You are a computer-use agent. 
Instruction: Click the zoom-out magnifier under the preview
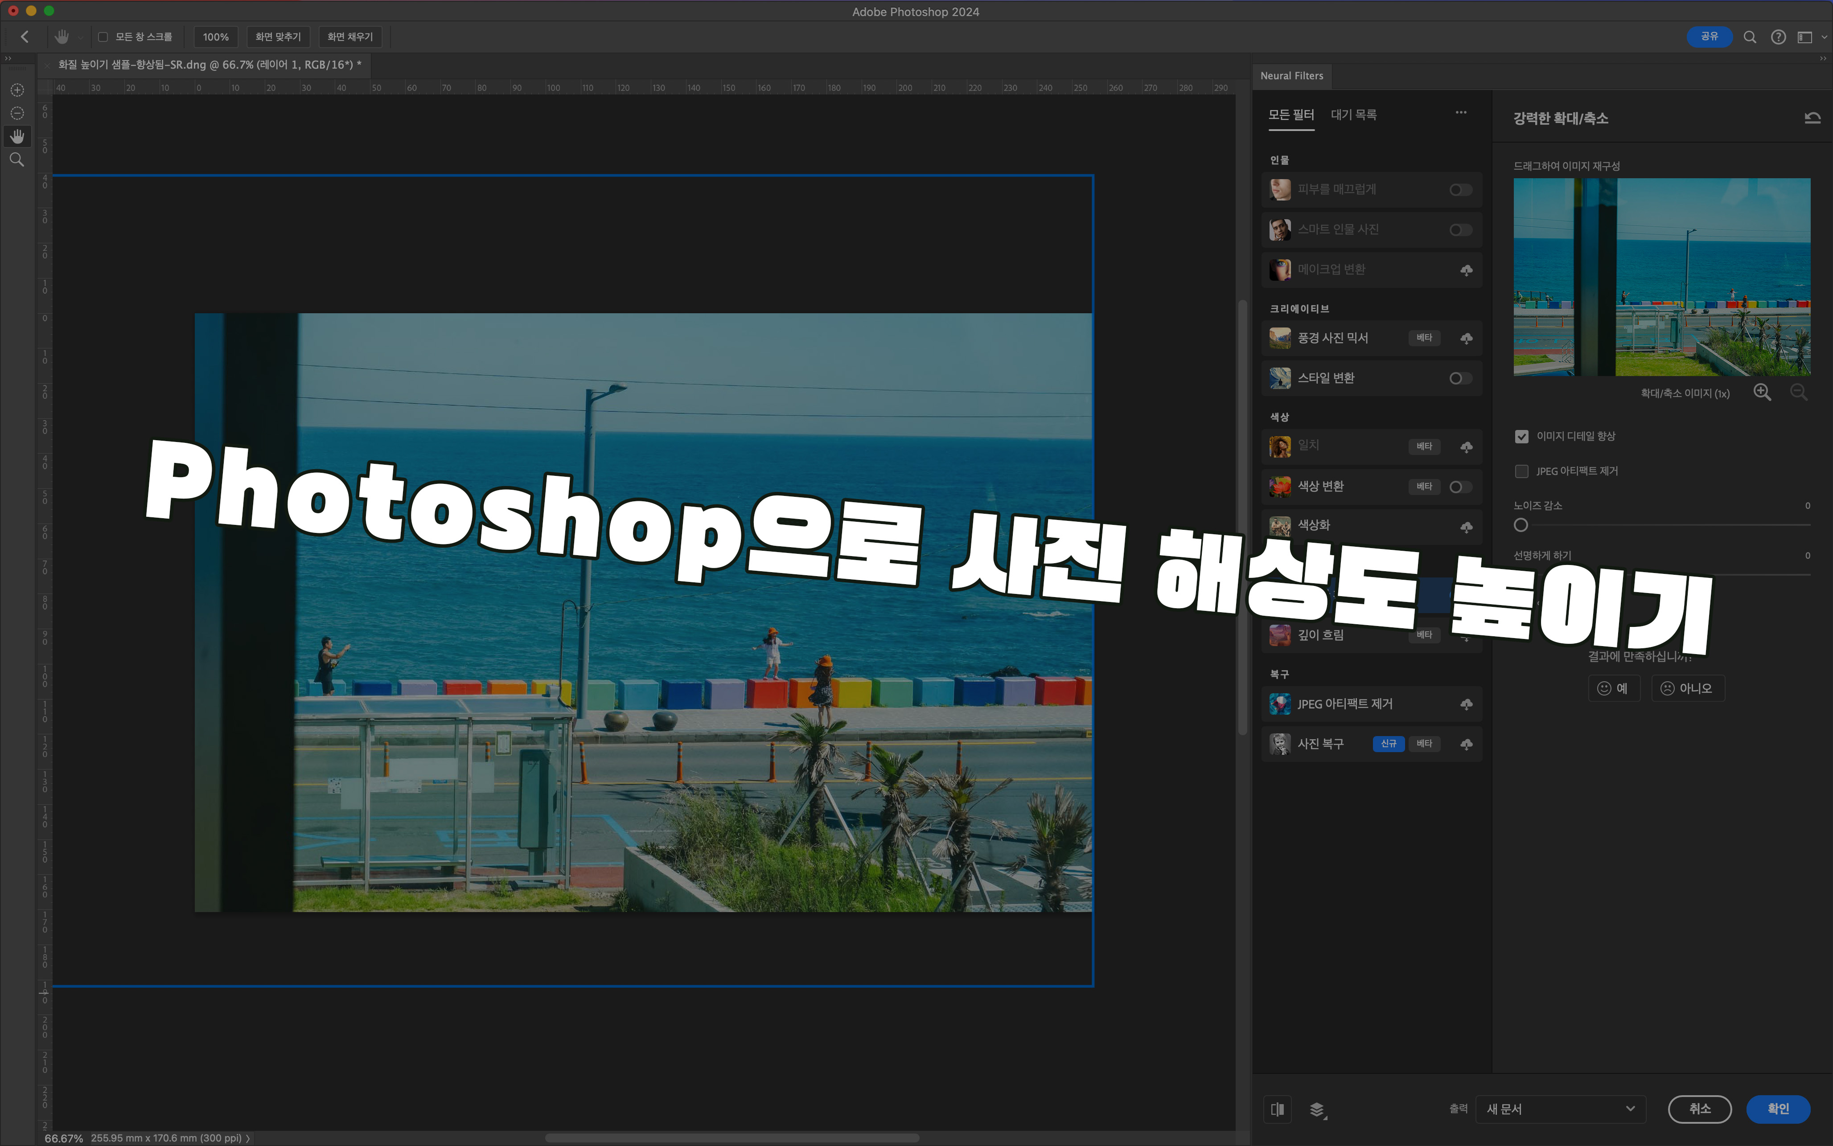coord(1798,392)
